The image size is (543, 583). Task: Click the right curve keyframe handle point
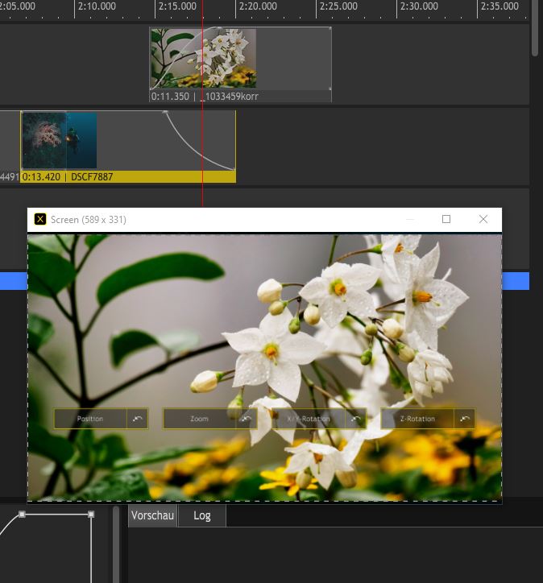coord(91,514)
